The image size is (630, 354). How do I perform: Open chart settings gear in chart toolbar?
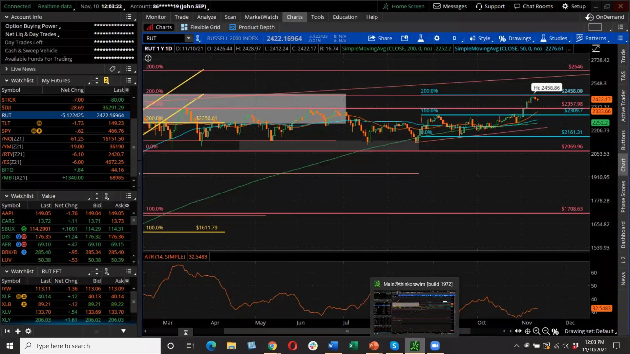[x=437, y=38]
